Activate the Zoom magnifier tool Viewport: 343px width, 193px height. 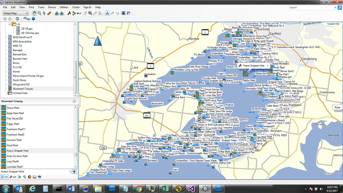point(39,13)
